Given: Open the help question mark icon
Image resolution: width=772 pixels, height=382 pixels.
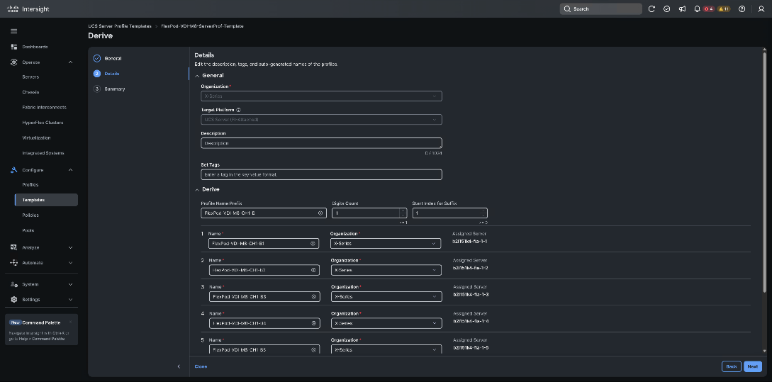Looking at the screenshot, I should pos(742,9).
